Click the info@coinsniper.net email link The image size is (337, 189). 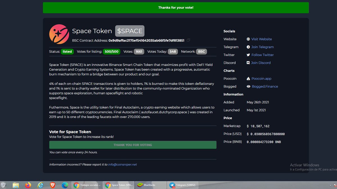122,164
